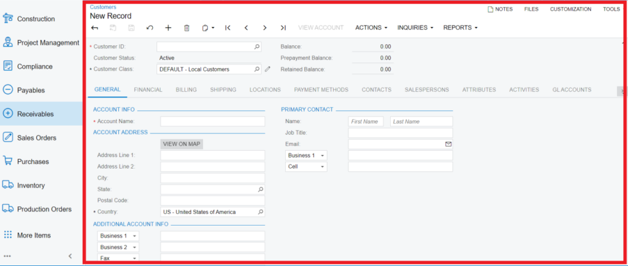This screenshot has width=628, height=266.
Task: Click the Account Name input field
Action: (212, 121)
